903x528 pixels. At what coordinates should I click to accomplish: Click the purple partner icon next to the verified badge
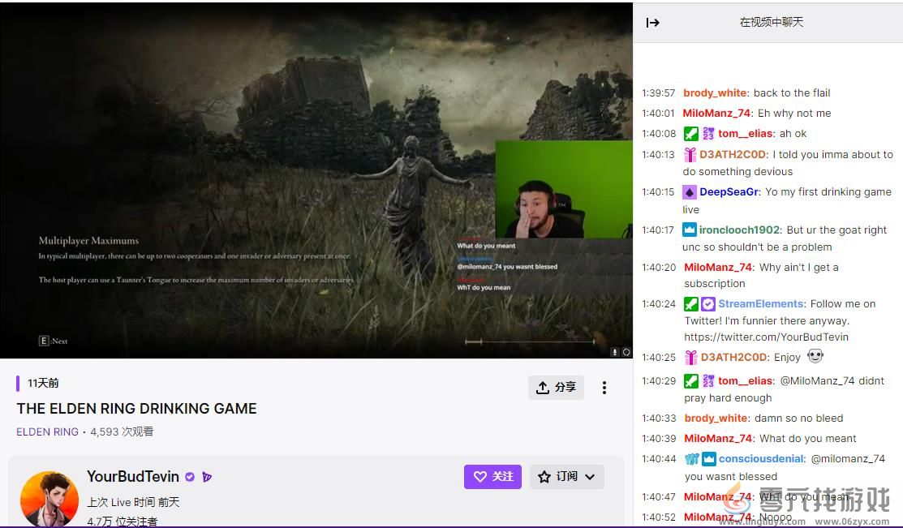207,477
